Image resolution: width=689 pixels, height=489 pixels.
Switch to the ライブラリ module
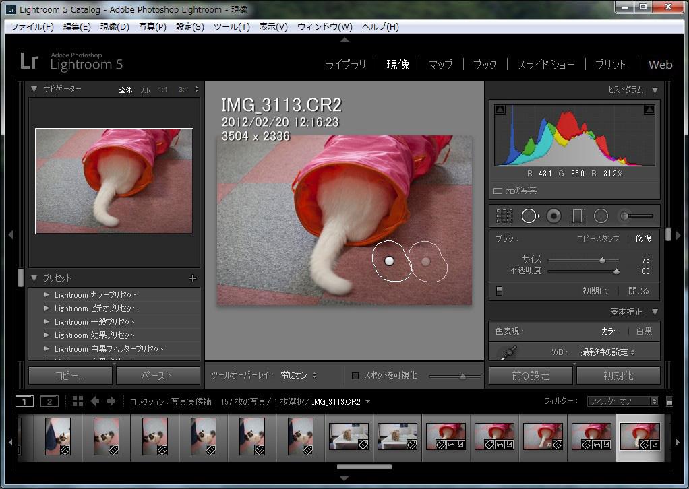345,65
